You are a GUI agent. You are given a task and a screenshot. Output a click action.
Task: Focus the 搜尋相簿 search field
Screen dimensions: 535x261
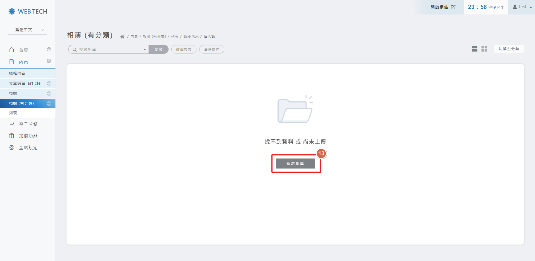coord(109,50)
